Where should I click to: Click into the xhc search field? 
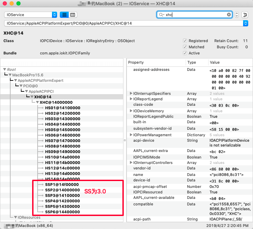click(x=195, y=15)
